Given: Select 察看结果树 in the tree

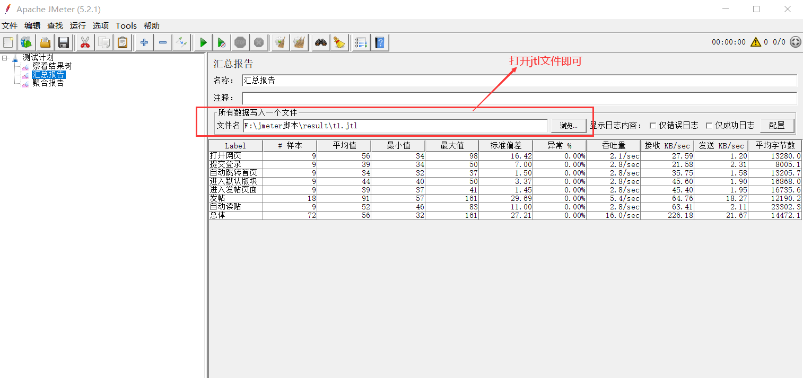Looking at the screenshot, I should 52,66.
